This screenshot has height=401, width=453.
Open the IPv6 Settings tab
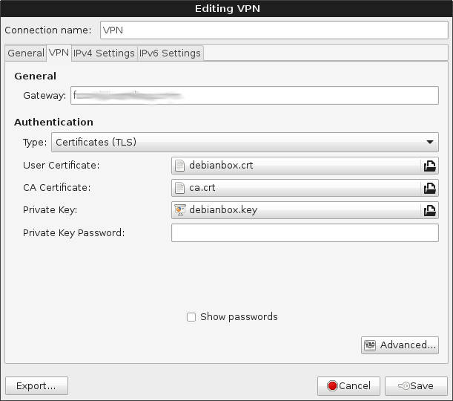(x=170, y=53)
